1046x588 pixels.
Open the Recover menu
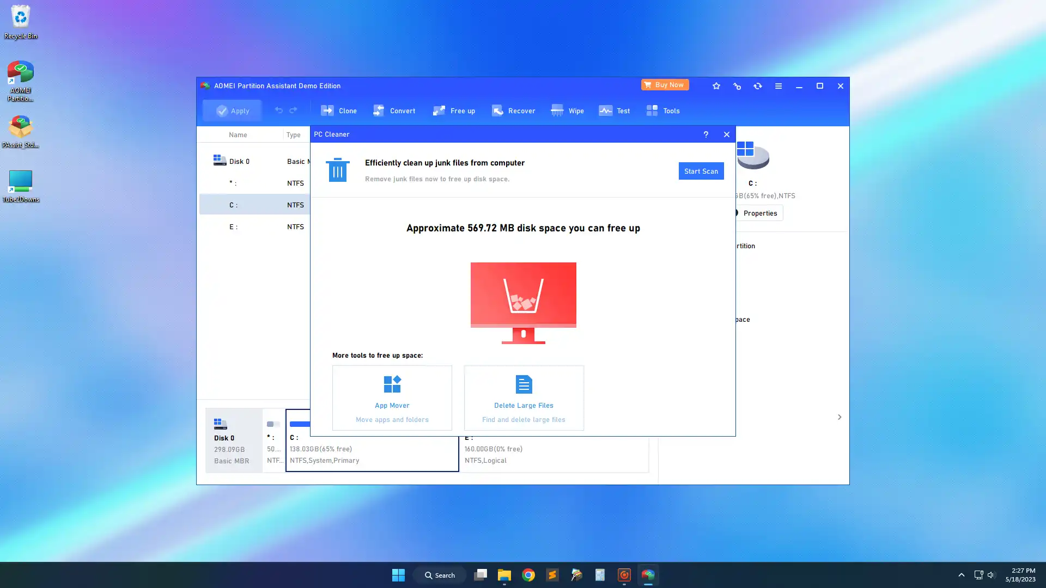coord(513,111)
